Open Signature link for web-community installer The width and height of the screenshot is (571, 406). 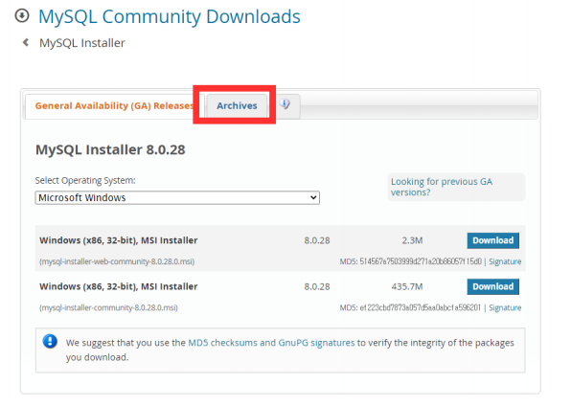pyautogui.click(x=505, y=261)
